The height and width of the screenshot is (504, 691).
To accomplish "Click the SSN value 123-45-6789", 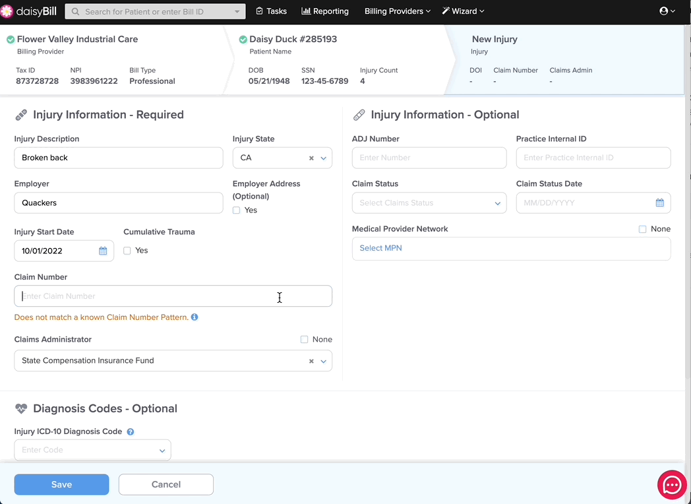I will [x=325, y=81].
